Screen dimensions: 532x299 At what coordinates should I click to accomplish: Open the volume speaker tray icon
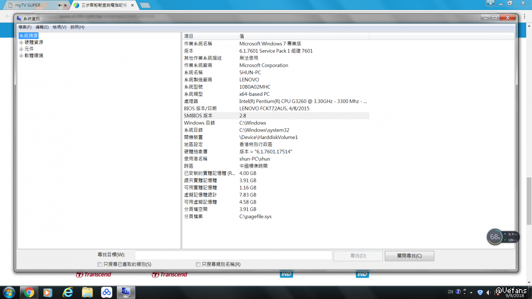coord(489,292)
